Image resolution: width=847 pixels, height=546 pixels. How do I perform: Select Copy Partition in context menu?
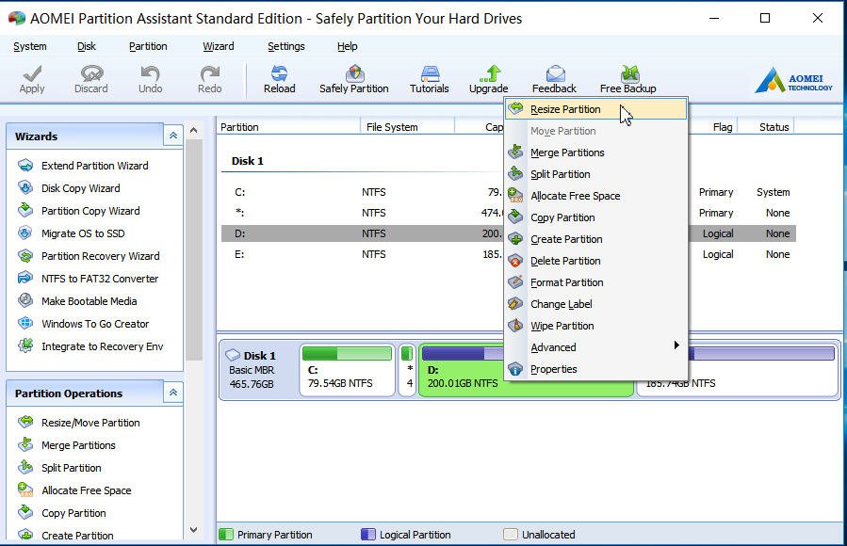(x=596, y=217)
